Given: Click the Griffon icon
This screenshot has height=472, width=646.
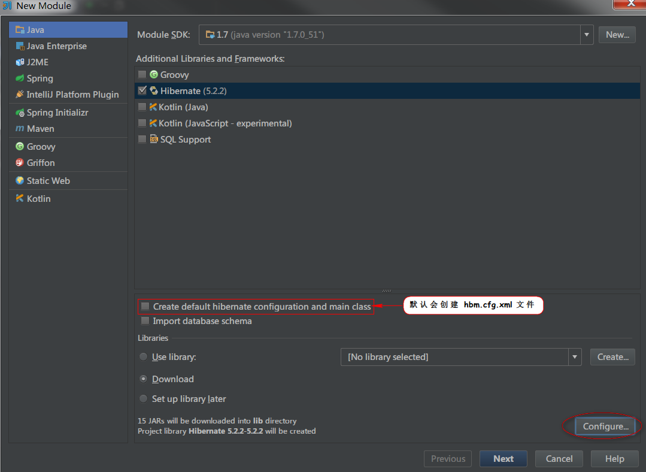Looking at the screenshot, I should point(20,162).
